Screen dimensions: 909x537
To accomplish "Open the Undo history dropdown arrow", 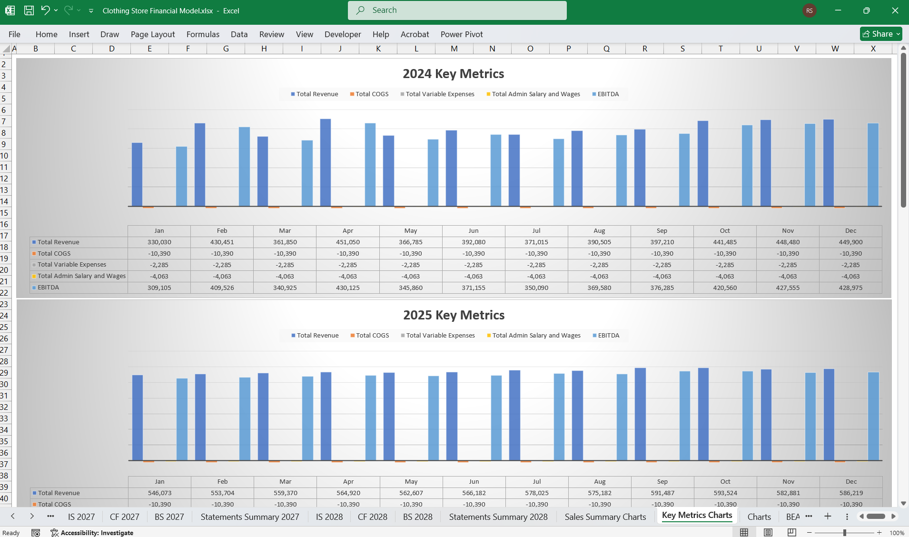I will click(x=56, y=10).
